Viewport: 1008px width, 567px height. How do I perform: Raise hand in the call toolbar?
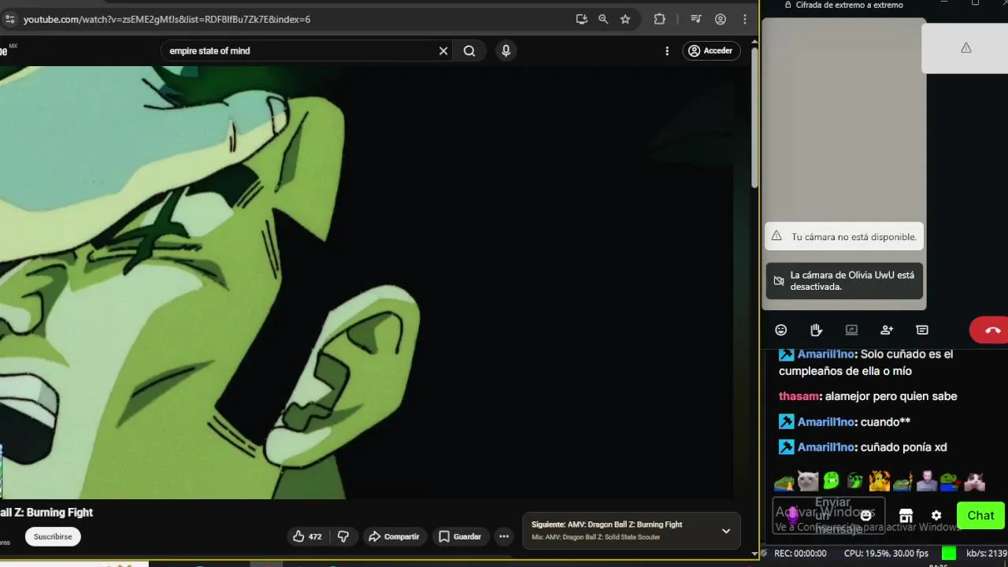(x=816, y=330)
